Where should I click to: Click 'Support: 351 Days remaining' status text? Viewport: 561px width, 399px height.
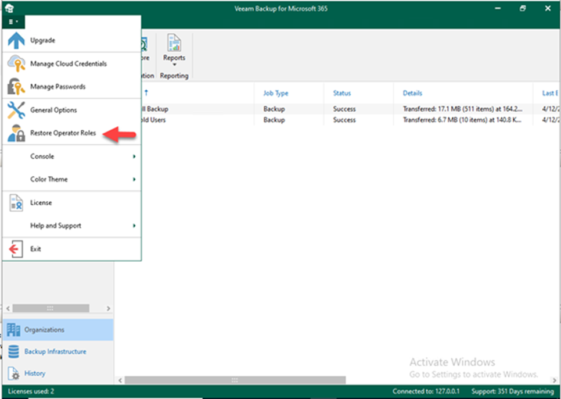point(512,391)
